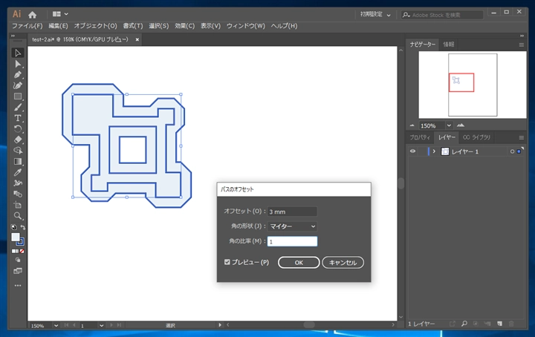The image size is (535, 337).
Task: Pick the Direct Selection tool
Action: 18,64
